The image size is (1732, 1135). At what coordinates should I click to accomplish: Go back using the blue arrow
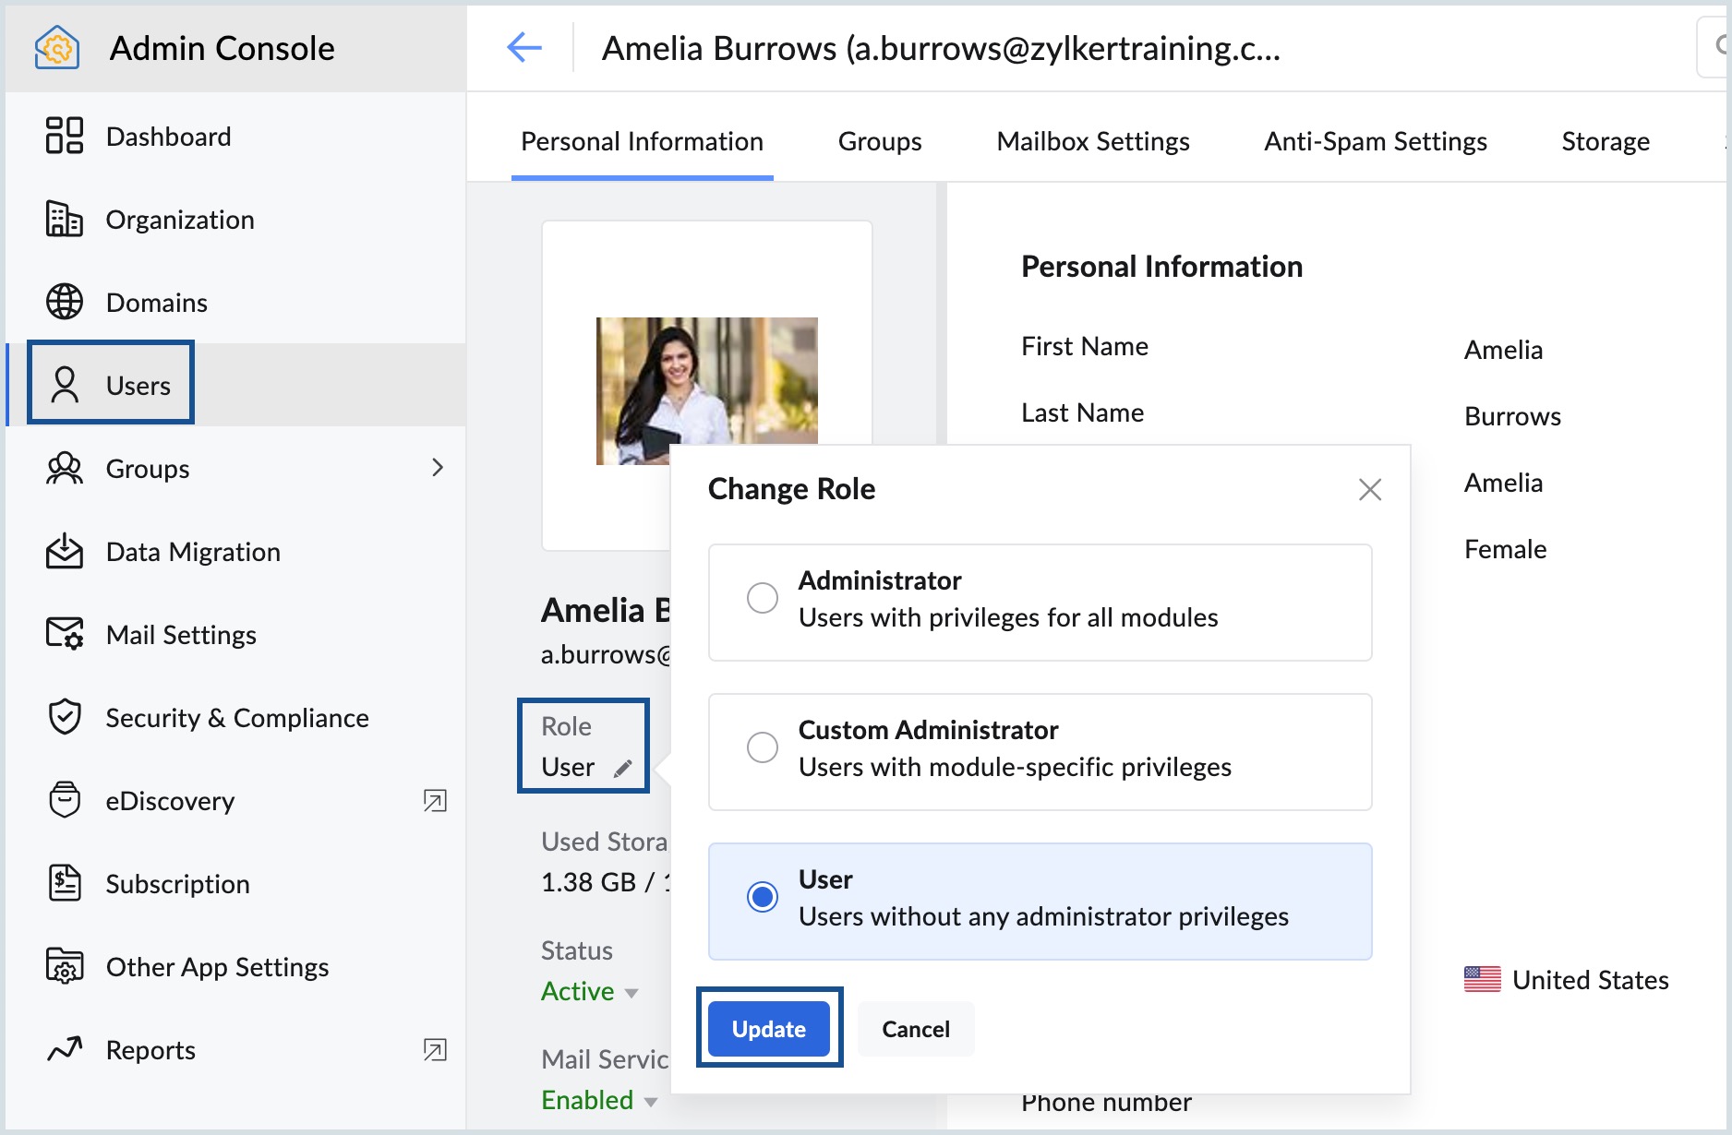[x=524, y=47]
